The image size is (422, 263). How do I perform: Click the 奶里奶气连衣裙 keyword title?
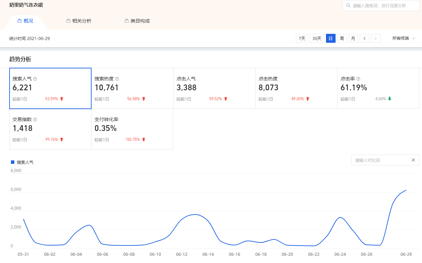coord(26,5)
